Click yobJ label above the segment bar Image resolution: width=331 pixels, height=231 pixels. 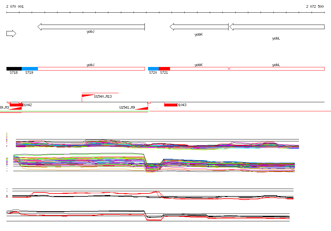click(x=91, y=65)
